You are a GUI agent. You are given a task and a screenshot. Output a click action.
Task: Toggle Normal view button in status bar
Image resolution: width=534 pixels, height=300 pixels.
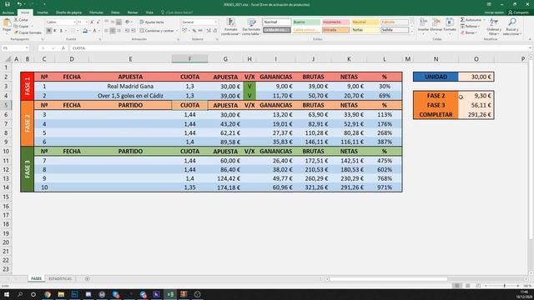[x=457, y=286]
